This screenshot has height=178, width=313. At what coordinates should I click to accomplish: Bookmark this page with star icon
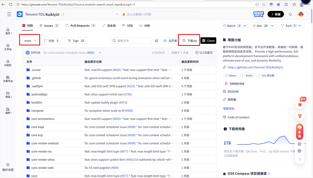264,5
